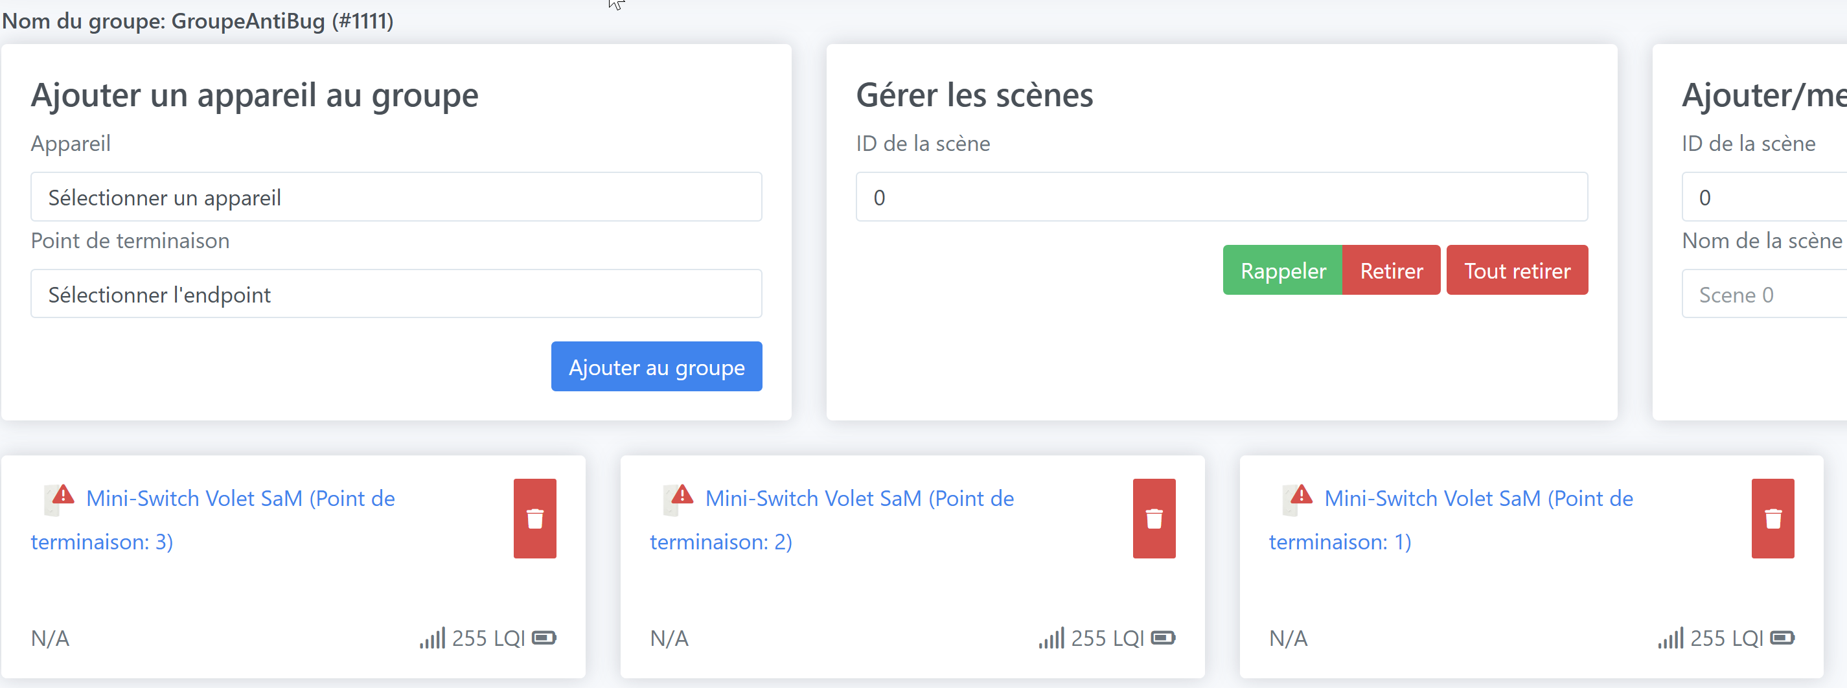1847x688 pixels.
Task: Open the Sélectionner un appareil dropdown
Action: [x=396, y=197]
